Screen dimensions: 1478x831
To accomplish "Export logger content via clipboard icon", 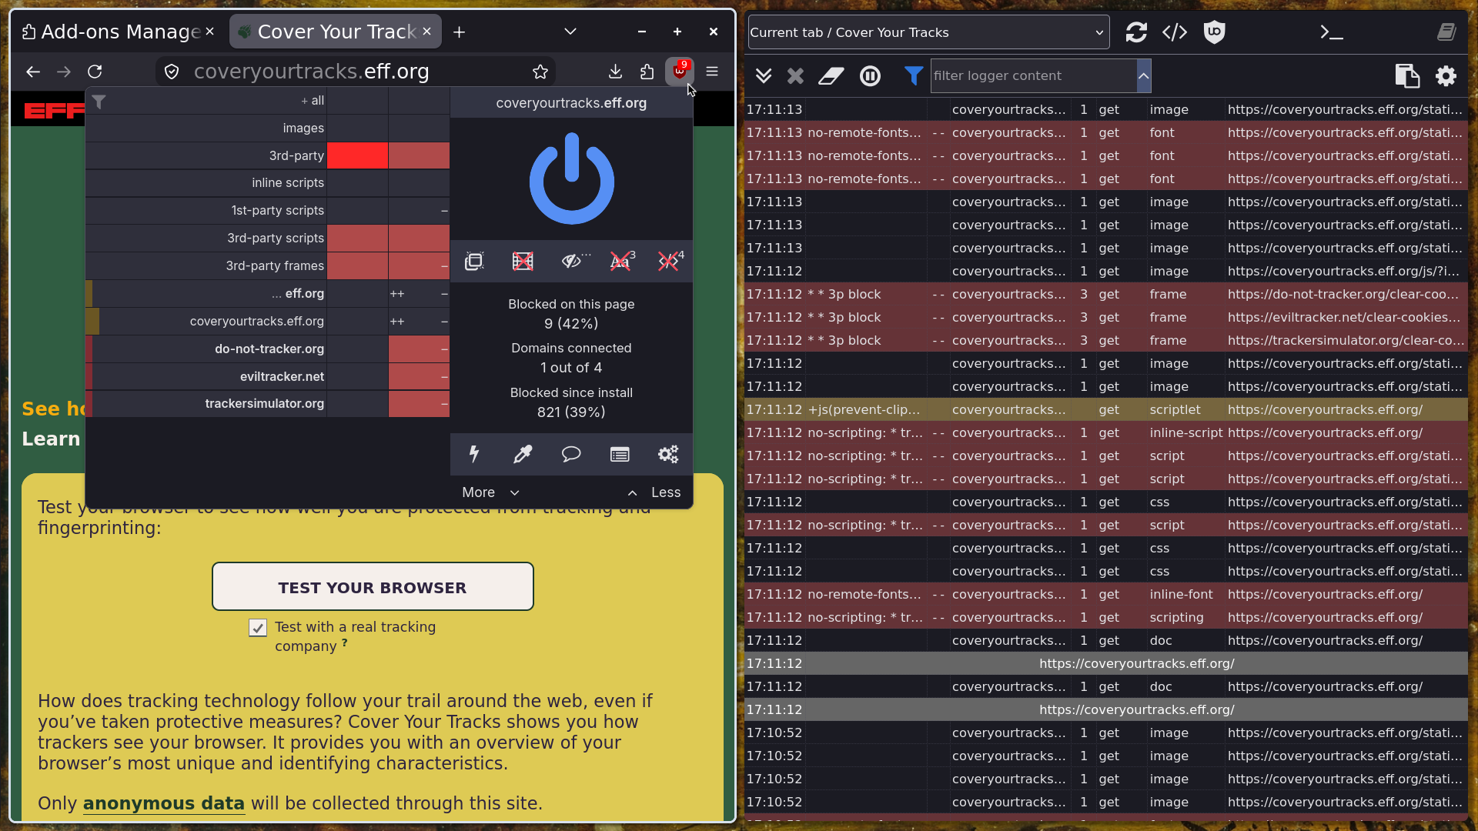I will [x=1407, y=75].
